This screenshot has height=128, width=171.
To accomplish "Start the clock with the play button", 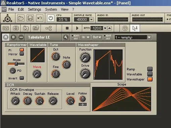I will (77, 28).
